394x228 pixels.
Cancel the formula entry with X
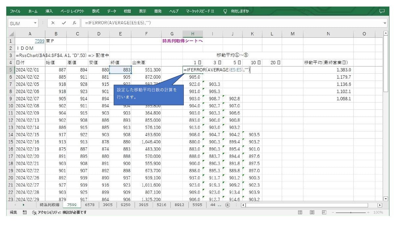53,23
